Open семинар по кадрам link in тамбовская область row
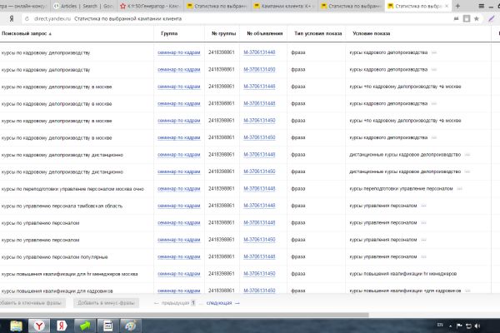500x333 pixels. (178, 206)
